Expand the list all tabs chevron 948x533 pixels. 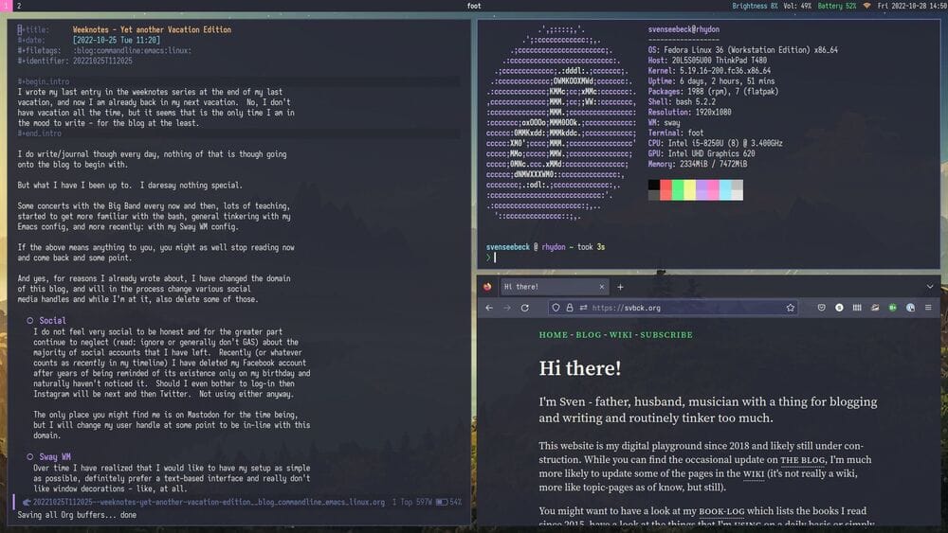(930, 287)
